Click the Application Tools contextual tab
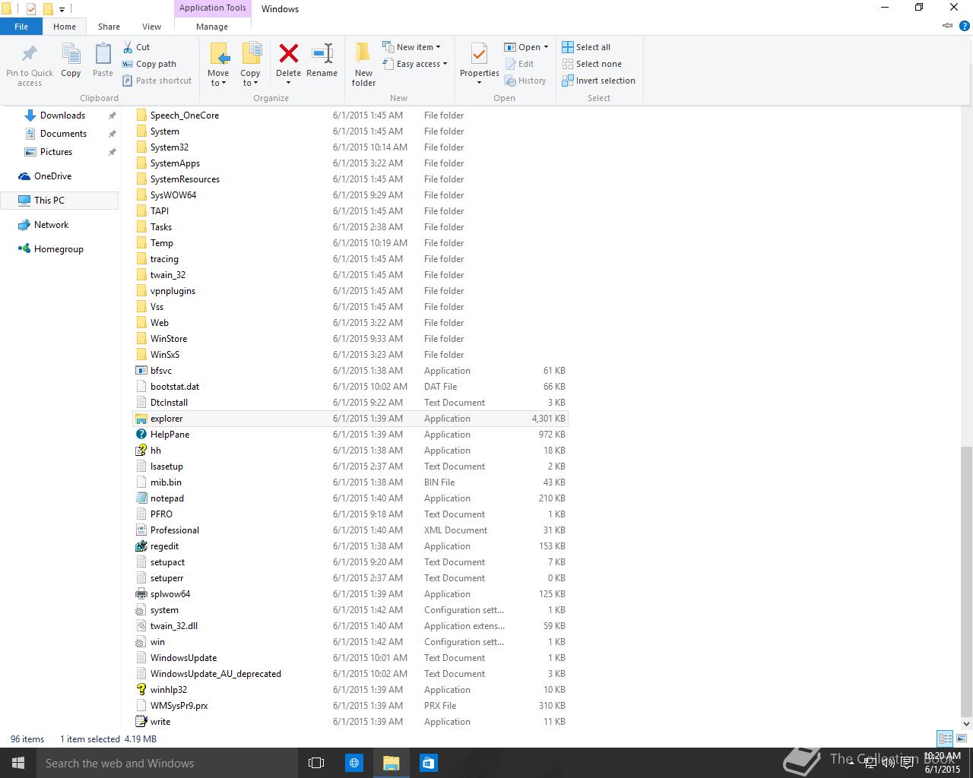 213,8
